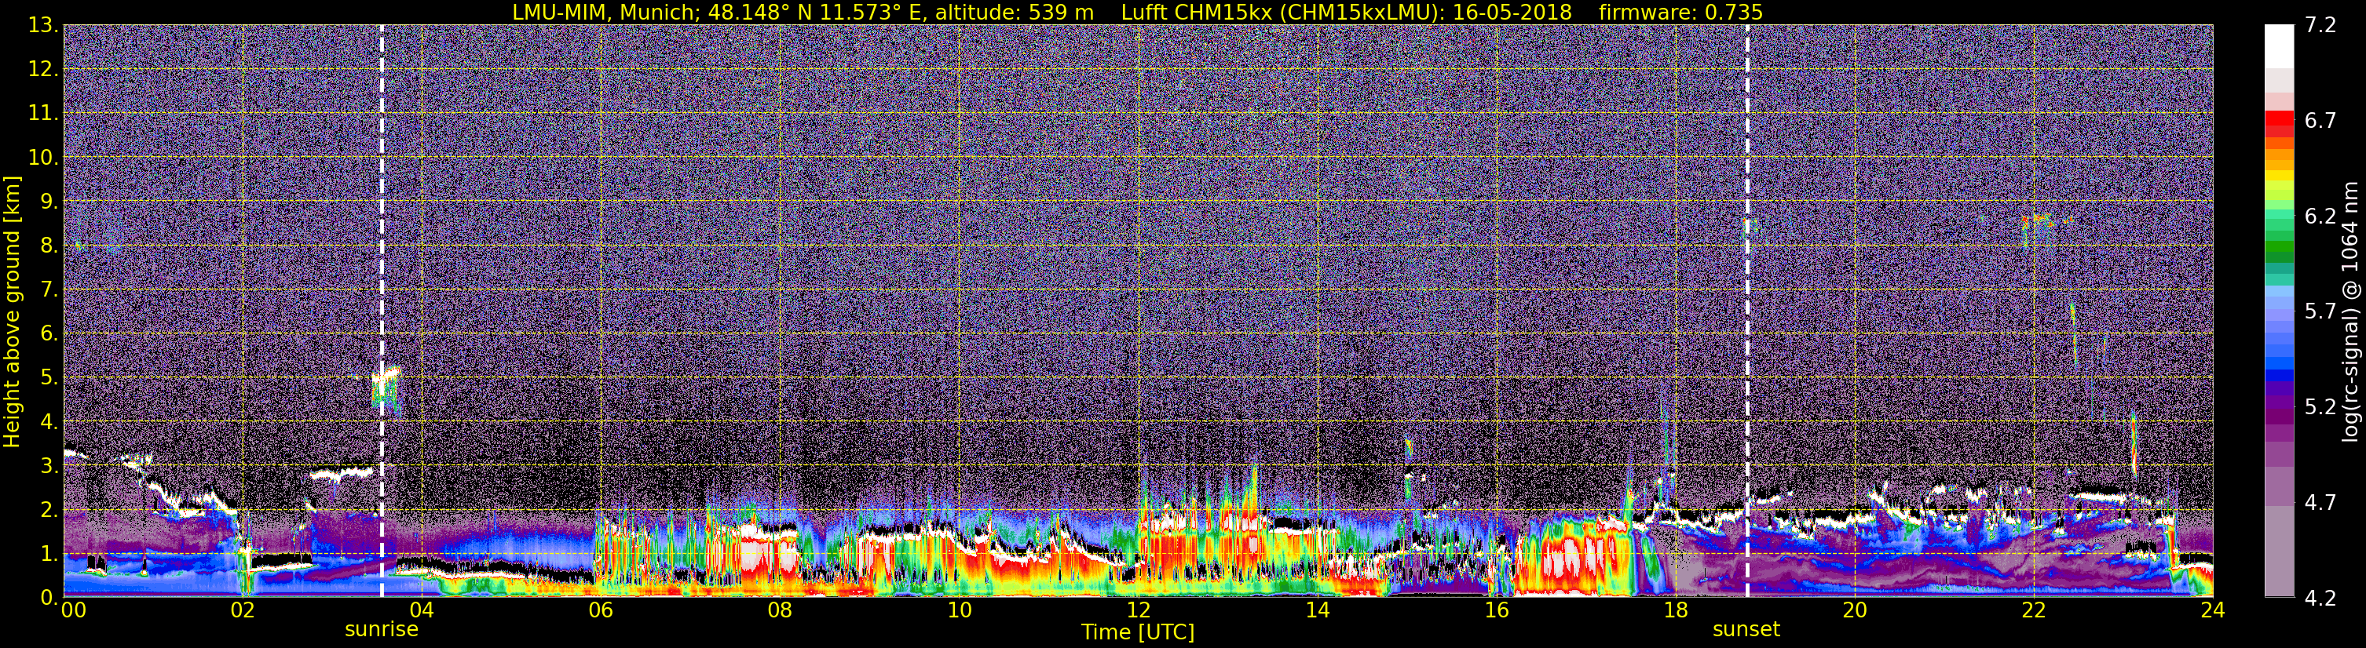Click the '12.' height axis tick label
The width and height of the screenshot is (2366, 648).
pyautogui.click(x=42, y=69)
